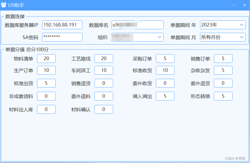Click the 生产订单 label
Viewport: 250px width, 163px height.
coord(23,70)
